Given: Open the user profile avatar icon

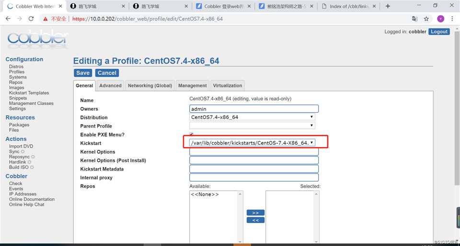Looking at the screenshot, I should 440,19.
